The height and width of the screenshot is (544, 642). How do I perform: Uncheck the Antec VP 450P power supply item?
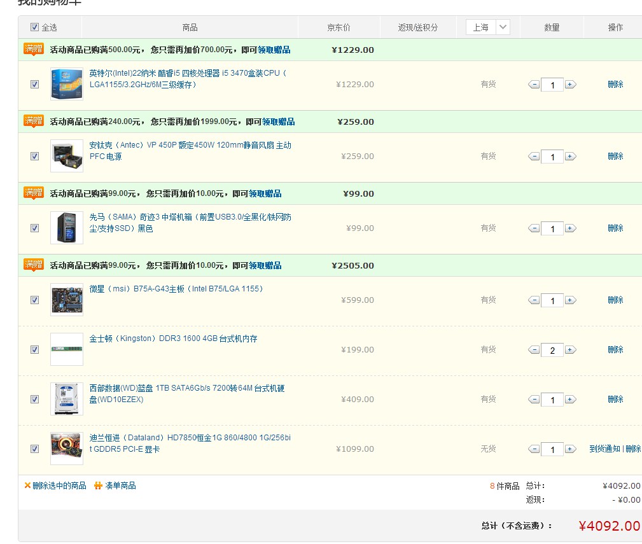click(35, 157)
